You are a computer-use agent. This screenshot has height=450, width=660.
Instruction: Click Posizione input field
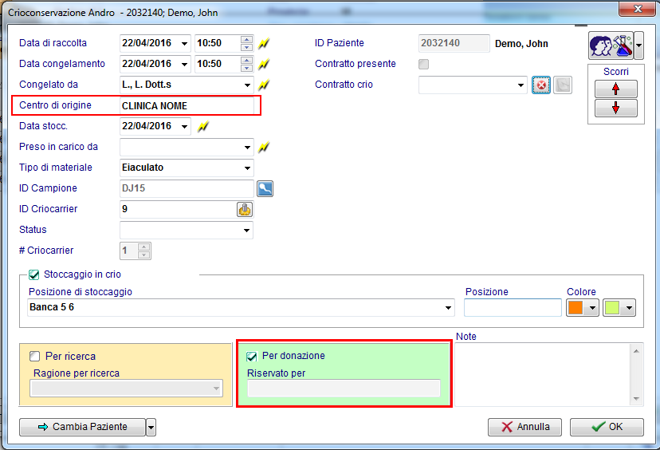click(513, 308)
